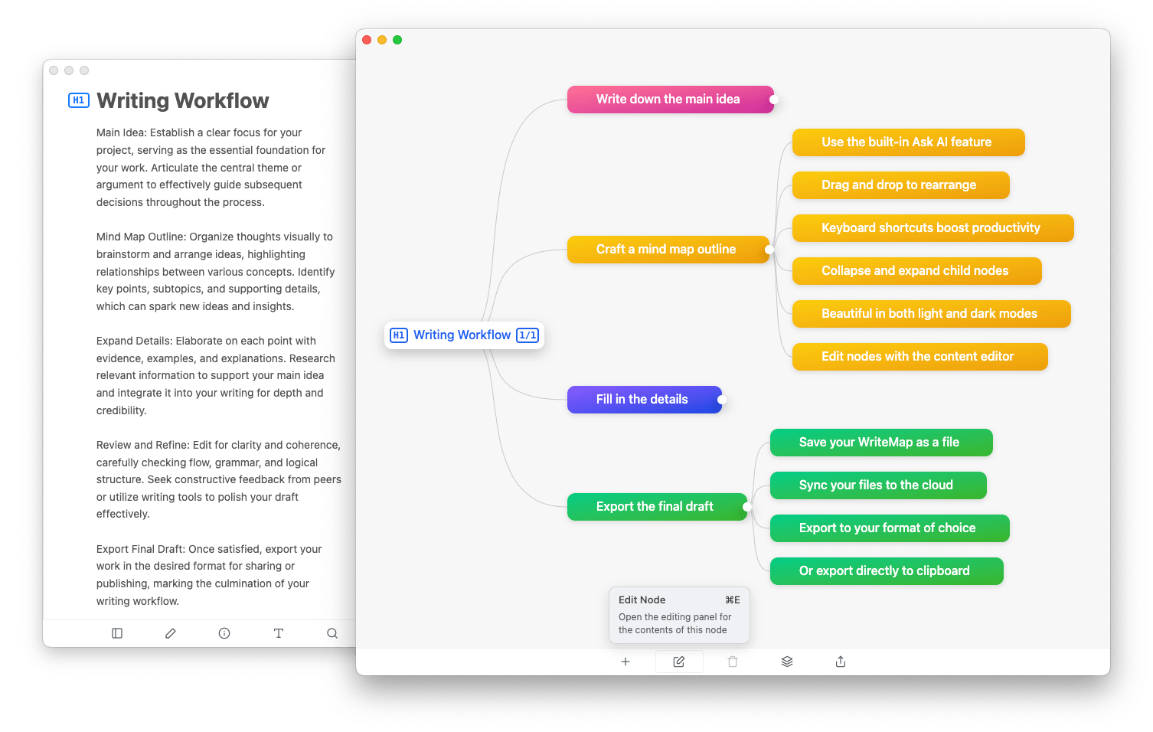Click the trash delete node icon
The image size is (1153, 732).
click(733, 662)
